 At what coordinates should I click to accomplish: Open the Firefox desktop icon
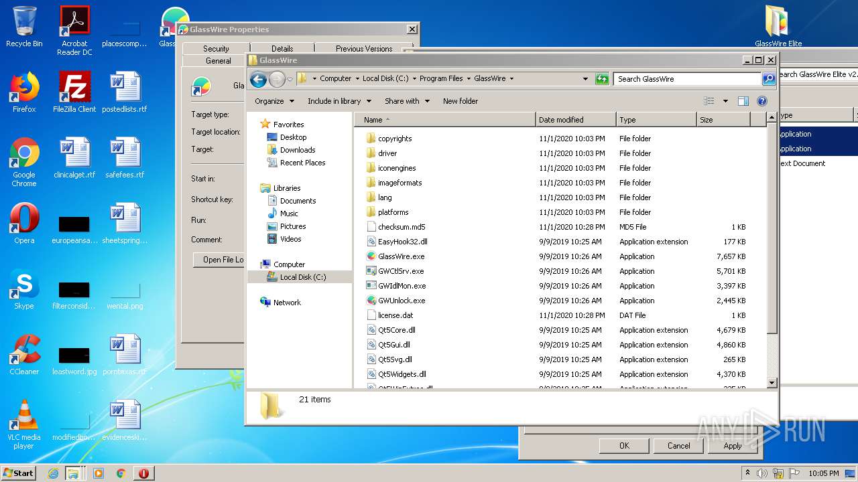click(24, 92)
